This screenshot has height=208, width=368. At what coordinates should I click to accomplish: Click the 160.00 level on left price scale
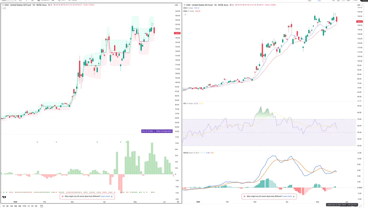pos(177,16)
